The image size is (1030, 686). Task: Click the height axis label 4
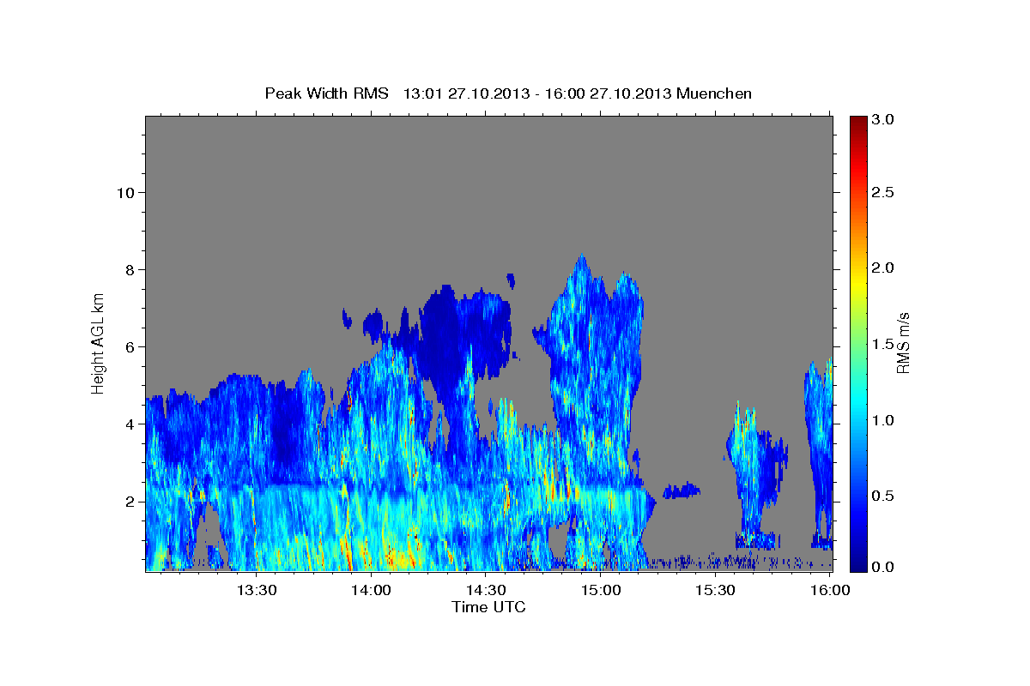click(x=129, y=424)
